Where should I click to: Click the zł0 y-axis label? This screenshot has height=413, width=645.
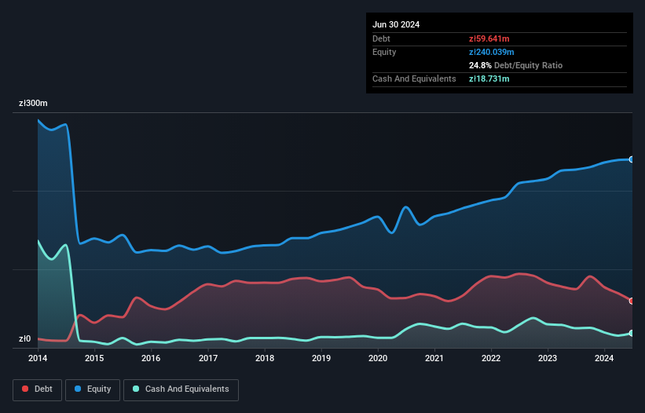[24, 338]
